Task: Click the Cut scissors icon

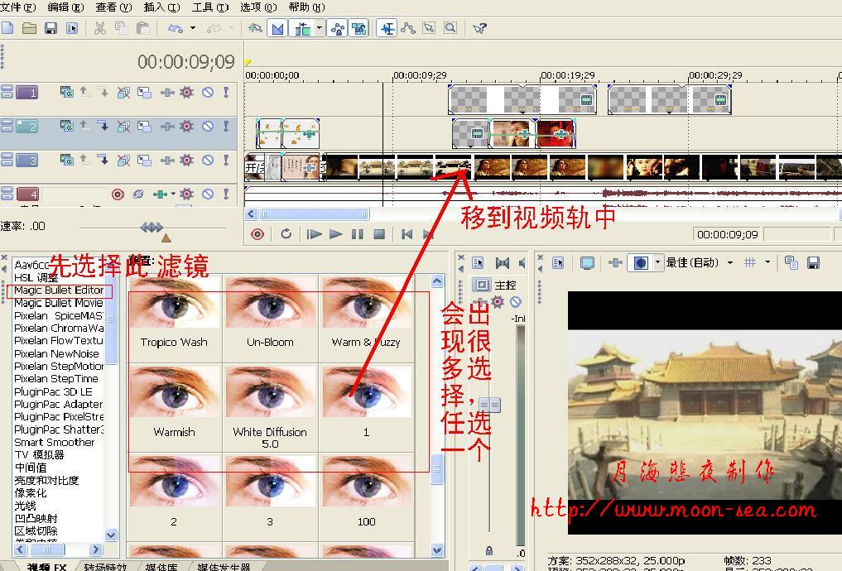Action: (x=100, y=28)
